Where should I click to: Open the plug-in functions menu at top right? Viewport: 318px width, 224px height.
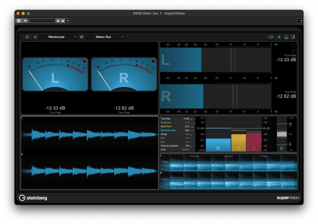[300, 20]
